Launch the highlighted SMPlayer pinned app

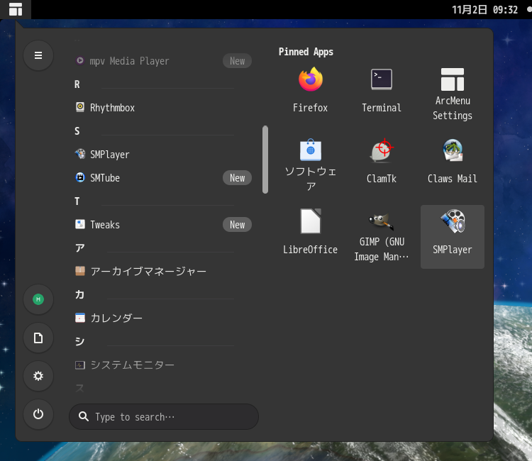pyautogui.click(x=453, y=237)
